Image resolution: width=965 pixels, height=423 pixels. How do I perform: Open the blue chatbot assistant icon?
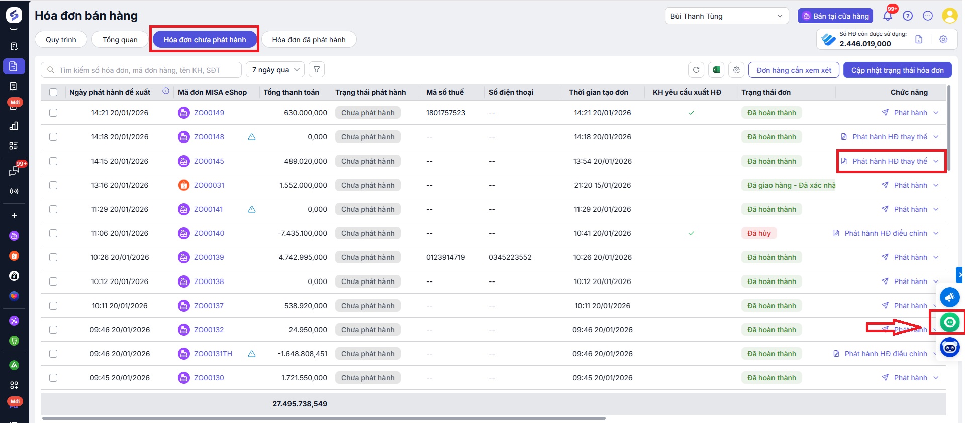point(949,347)
